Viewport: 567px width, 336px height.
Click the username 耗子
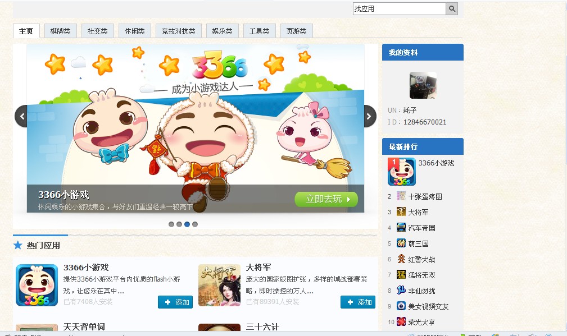[x=410, y=110]
